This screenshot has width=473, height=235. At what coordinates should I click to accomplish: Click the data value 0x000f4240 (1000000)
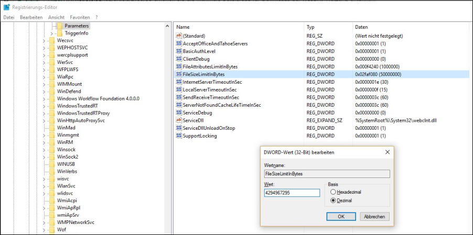pyautogui.click(x=378, y=66)
